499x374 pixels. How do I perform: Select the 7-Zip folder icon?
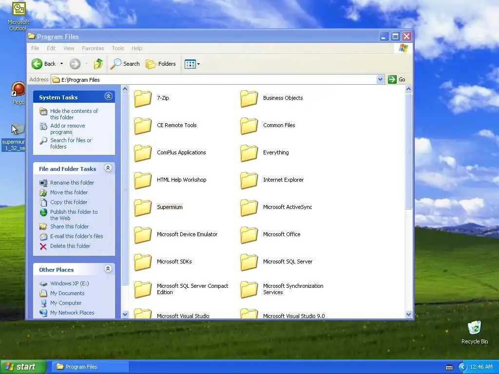tap(143, 98)
